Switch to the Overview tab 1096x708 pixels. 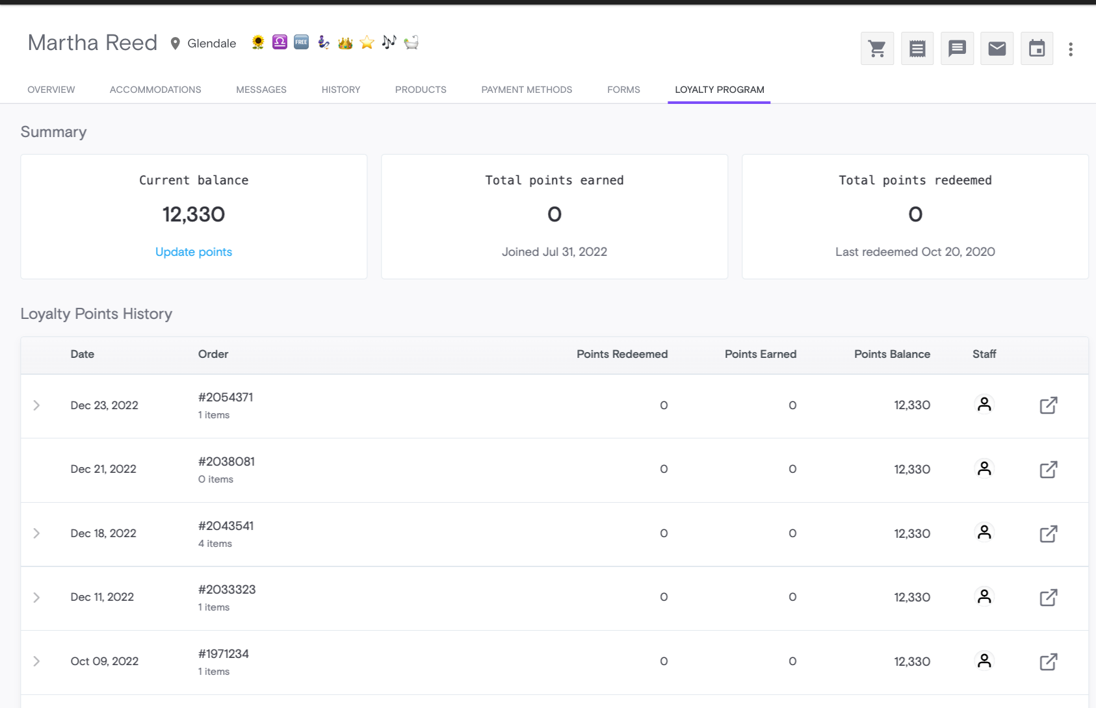tap(51, 90)
